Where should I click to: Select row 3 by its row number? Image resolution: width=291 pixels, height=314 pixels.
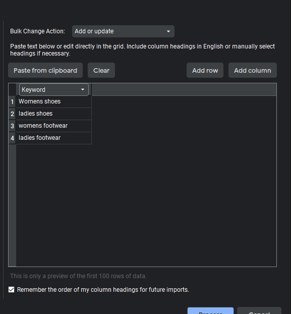[x=12, y=126]
